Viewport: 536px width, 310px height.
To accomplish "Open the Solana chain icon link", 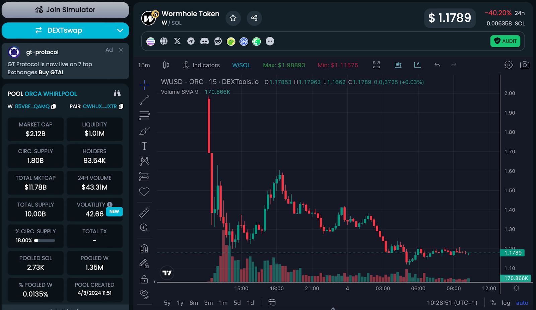I will 151,41.
